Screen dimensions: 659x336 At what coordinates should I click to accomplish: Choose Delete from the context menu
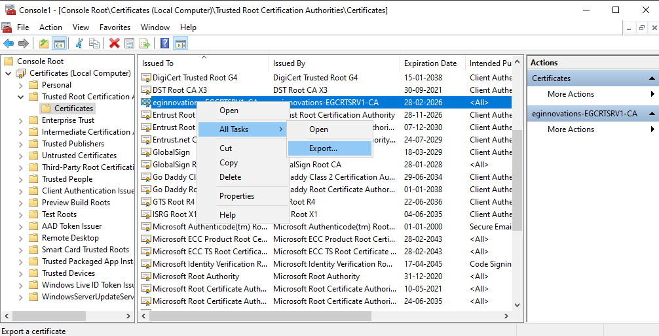(242, 177)
